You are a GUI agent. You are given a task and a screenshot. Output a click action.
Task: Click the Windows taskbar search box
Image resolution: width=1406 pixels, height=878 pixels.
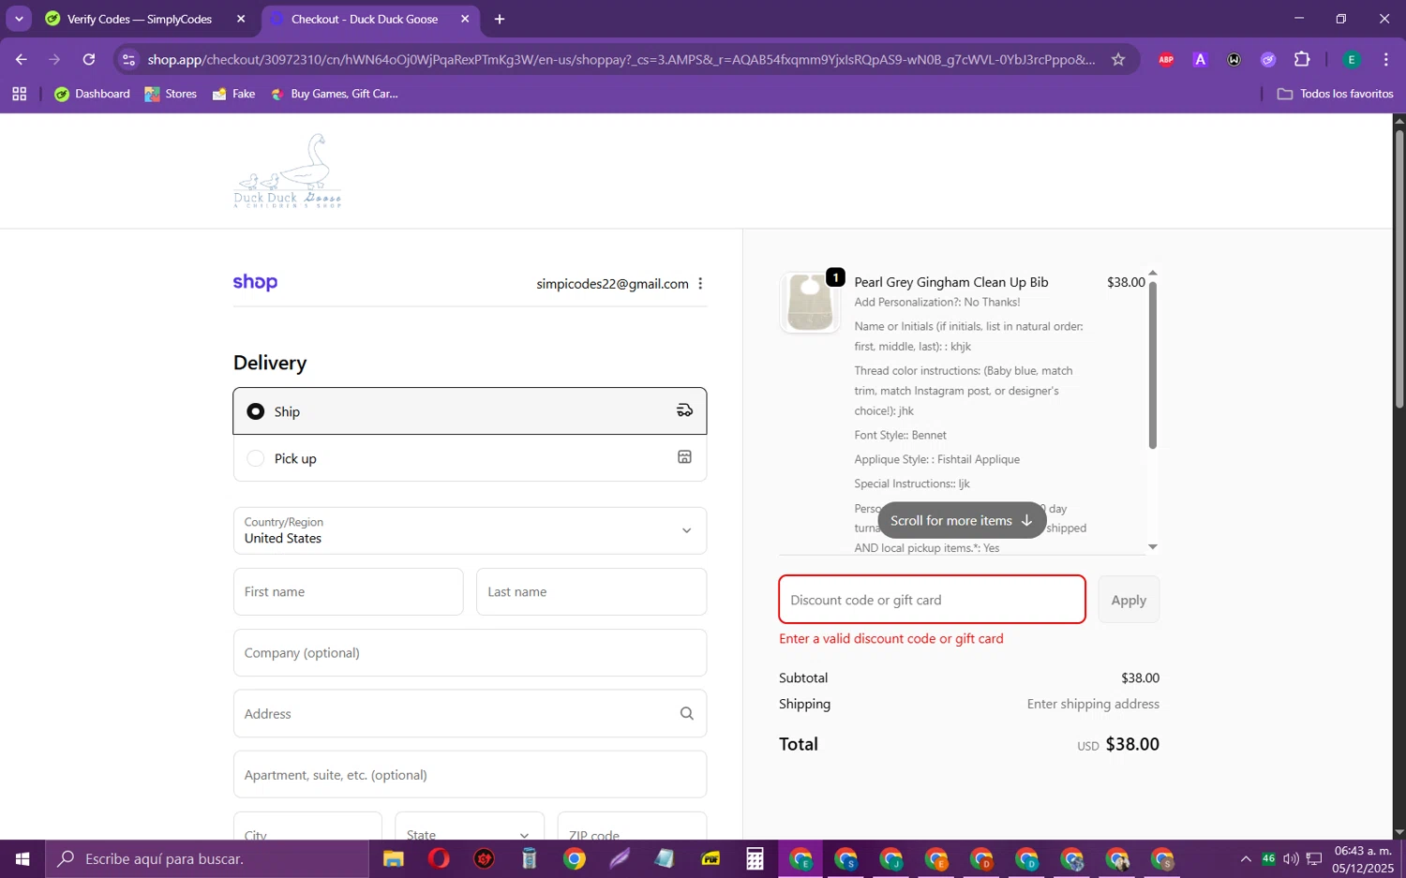click(x=207, y=858)
